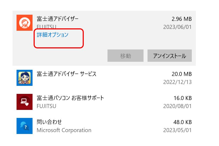Click the 20.0 MB size value
Screen dimensions: 219x146
tap(182, 74)
